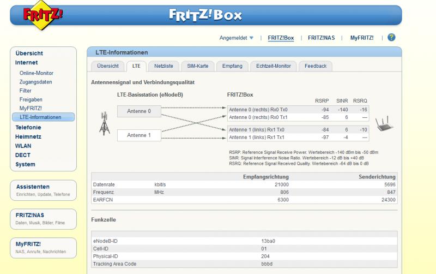Select row 'Antenne 0 (rechts) Rx0 Tx0'
This screenshot has height=274, width=436.
(298, 110)
